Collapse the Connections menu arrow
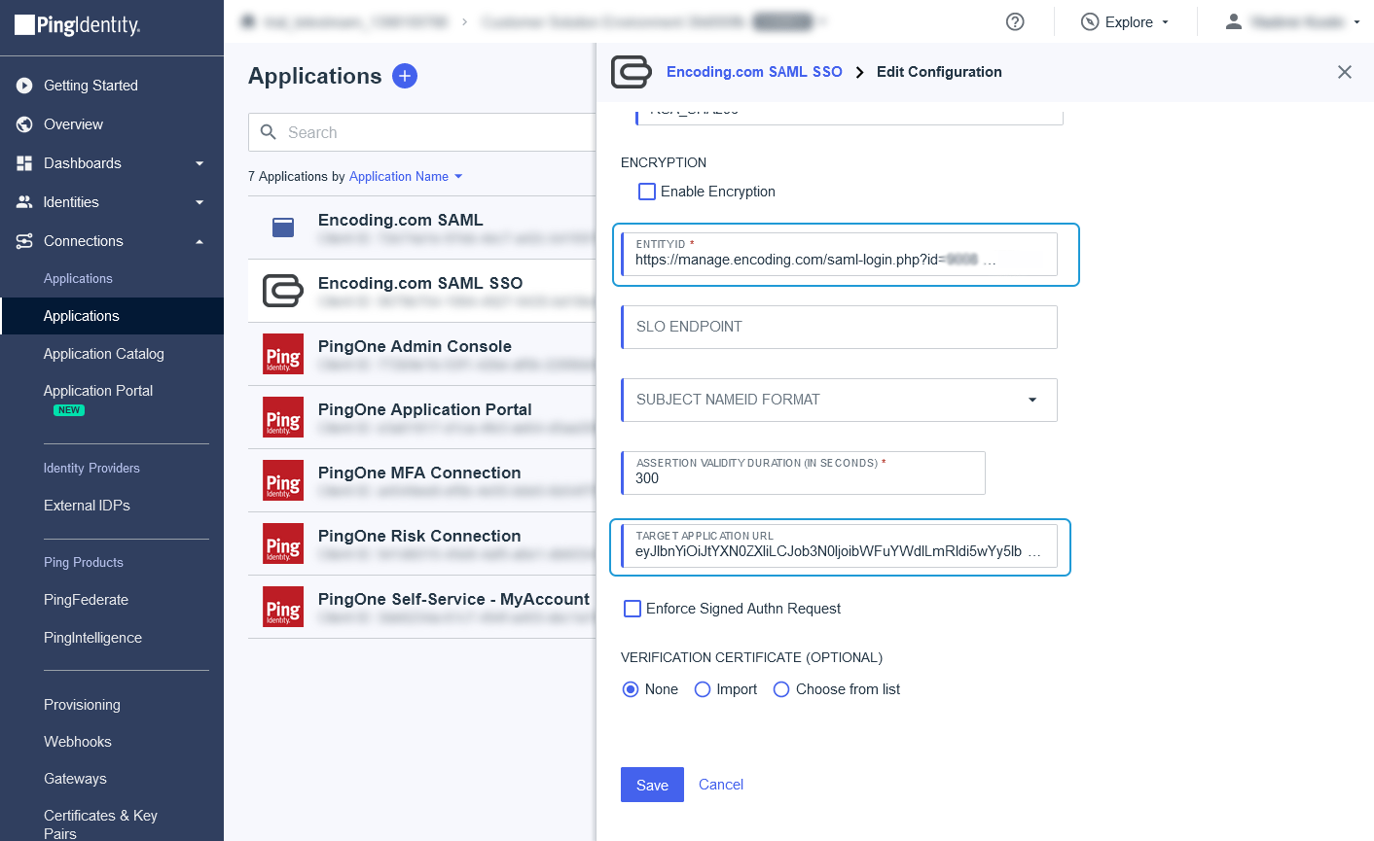Viewport: 1374px width, 841px height. [199, 241]
